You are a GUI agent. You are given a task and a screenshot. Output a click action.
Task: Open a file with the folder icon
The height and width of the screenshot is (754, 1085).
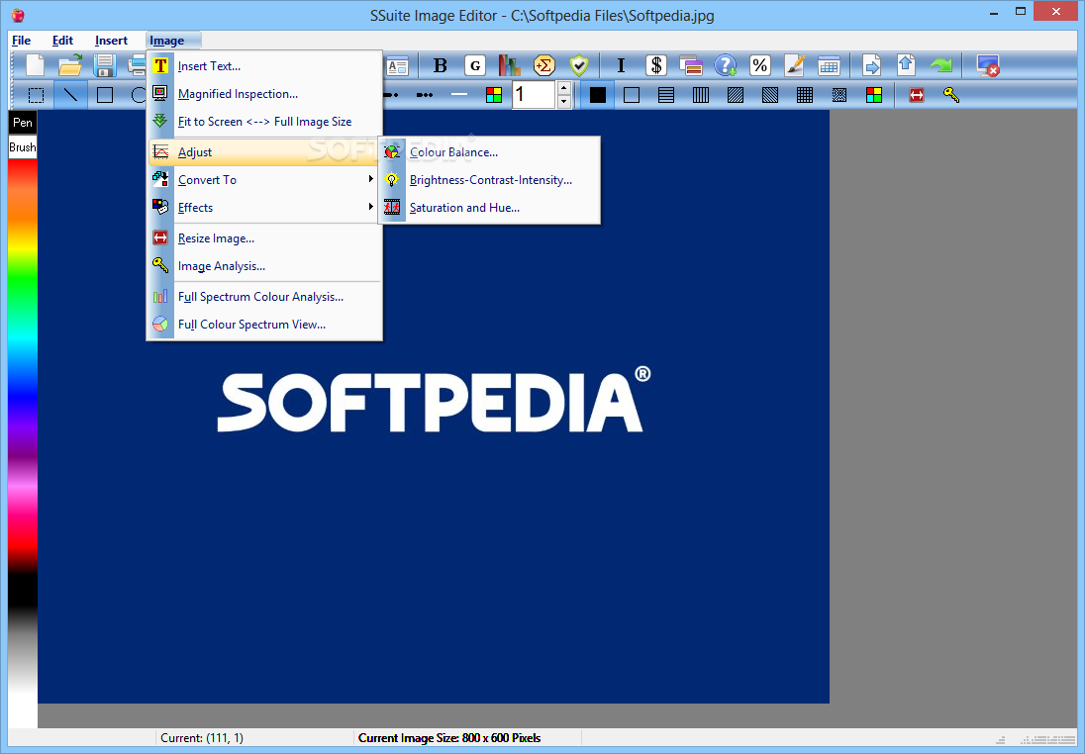(70, 65)
